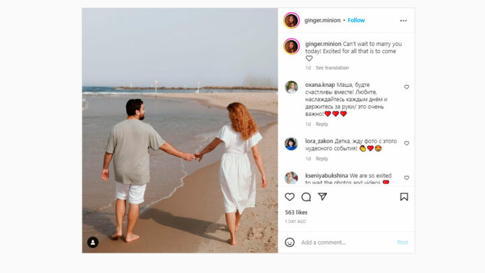The width and height of the screenshot is (485, 273).
Task: Click the Post button
Action: tap(402, 243)
